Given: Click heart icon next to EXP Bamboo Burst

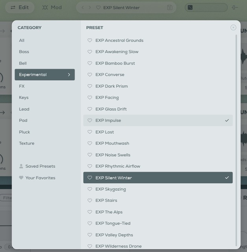Looking at the screenshot, I should click(x=90, y=63).
